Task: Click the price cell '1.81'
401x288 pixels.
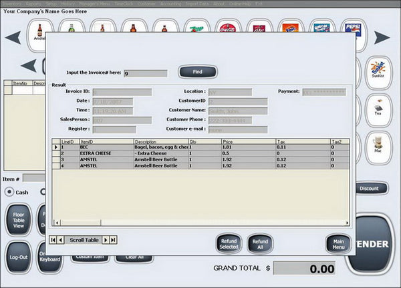Action: 249,147
